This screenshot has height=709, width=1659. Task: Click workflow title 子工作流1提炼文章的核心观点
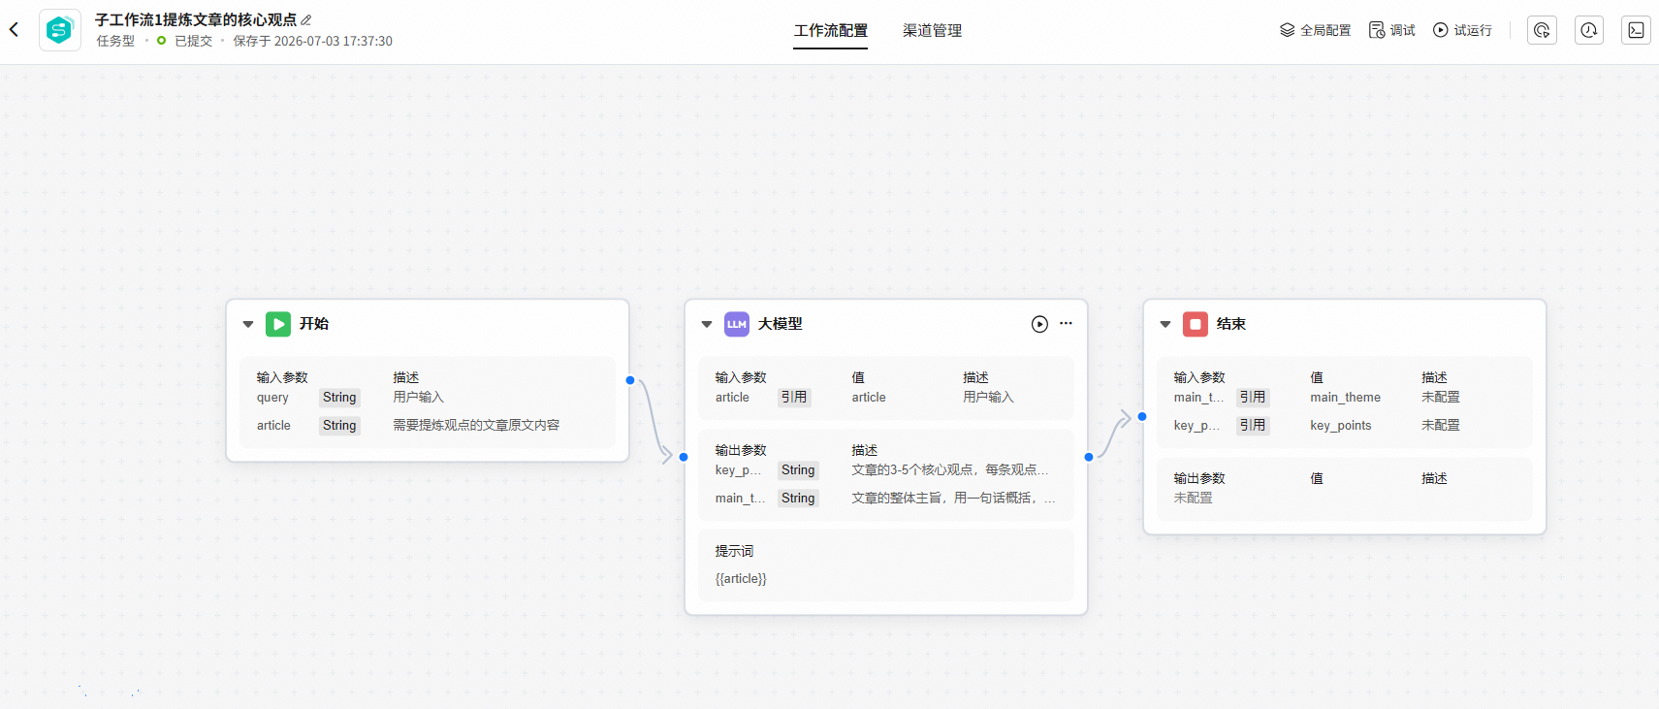click(196, 19)
